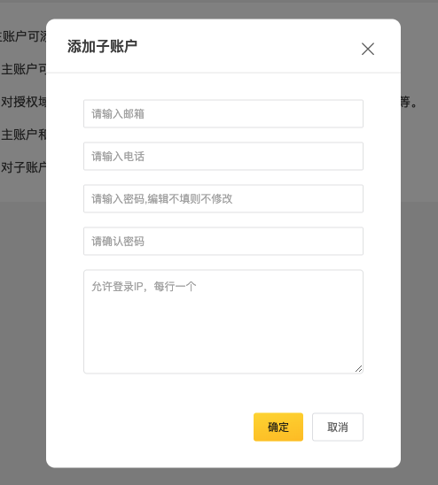This screenshot has height=485, width=438.
Task: Click the 添加子账户 dialog title
Action: pyautogui.click(x=102, y=47)
